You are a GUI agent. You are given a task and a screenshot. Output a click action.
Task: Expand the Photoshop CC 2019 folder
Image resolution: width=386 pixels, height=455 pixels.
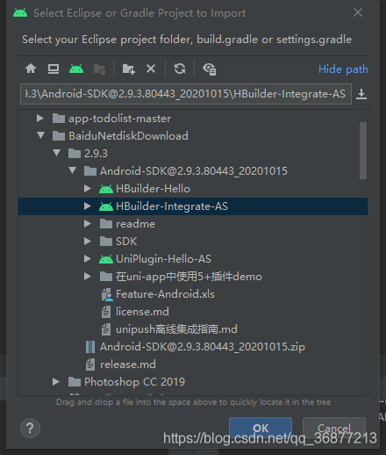pyautogui.click(x=56, y=382)
